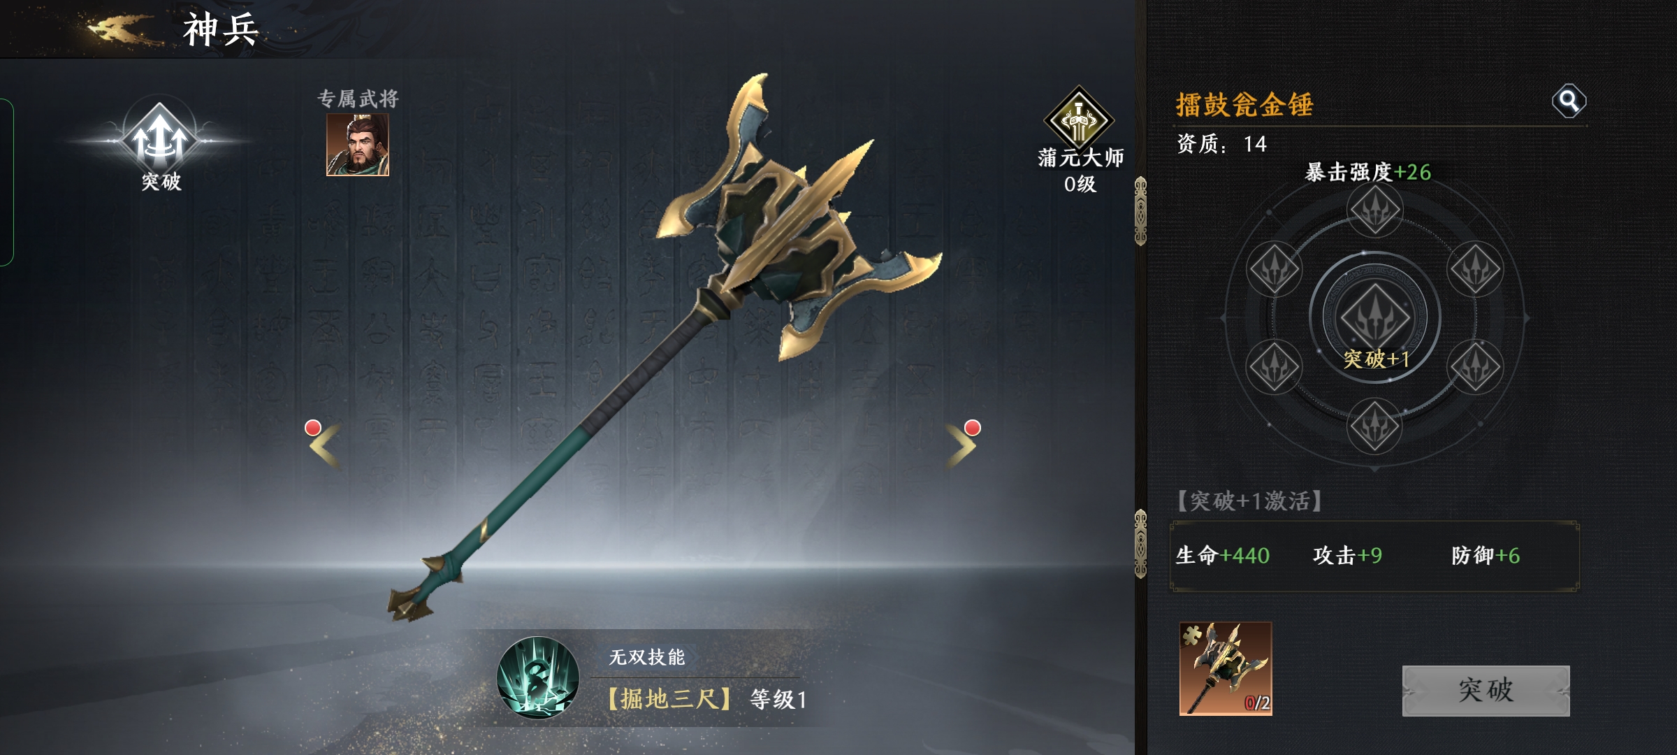Tap the lower-right node of breakthrough ring
The image size is (1677, 755).
1475,367
